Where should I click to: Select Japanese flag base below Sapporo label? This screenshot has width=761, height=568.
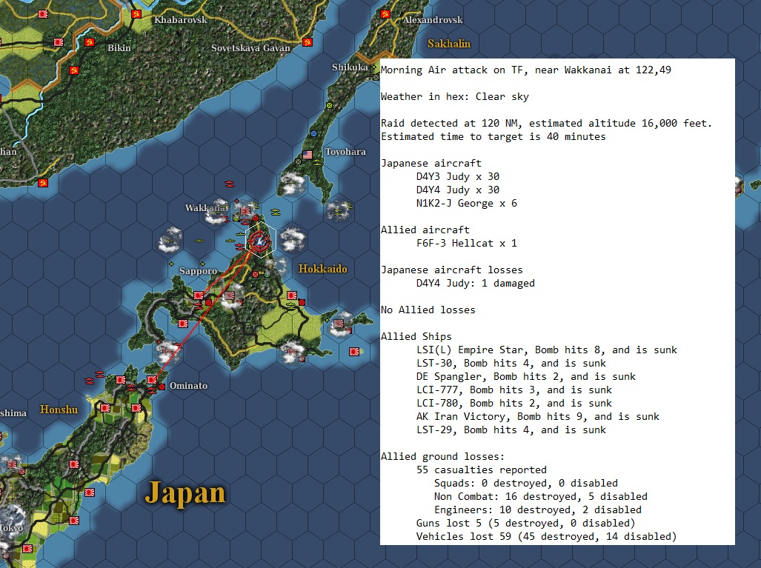pyautogui.click(x=199, y=295)
